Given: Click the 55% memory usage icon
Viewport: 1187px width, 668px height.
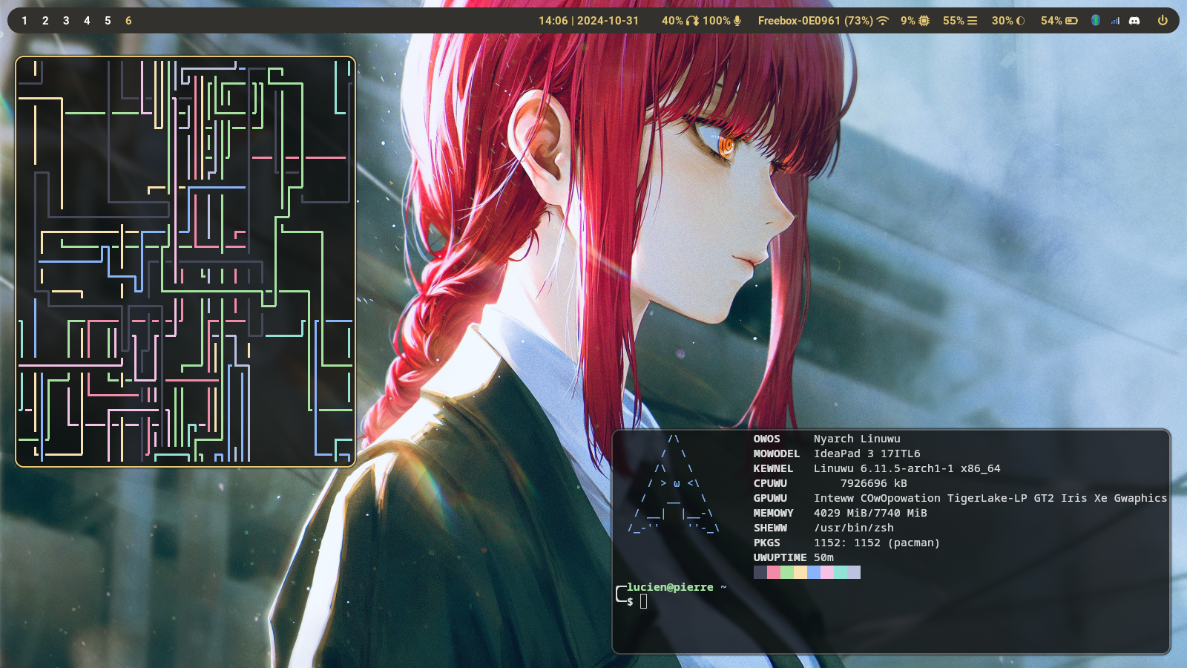Looking at the screenshot, I should pos(972,21).
